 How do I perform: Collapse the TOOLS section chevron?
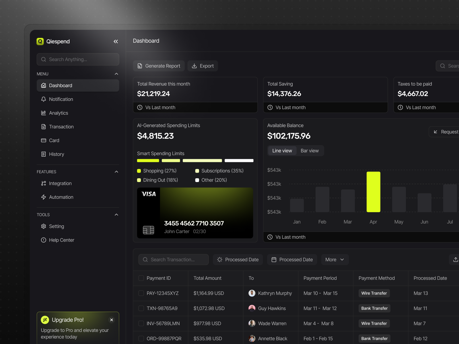tap(116, 214)
